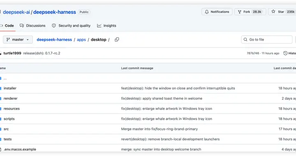This screenshot has width=296, height=156.
Task: Click the Fork button
Action: coord(250,12)
